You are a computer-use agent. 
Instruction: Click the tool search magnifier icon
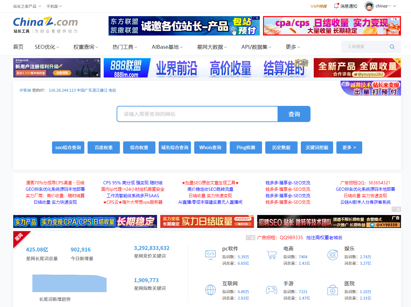coord(392,47)
